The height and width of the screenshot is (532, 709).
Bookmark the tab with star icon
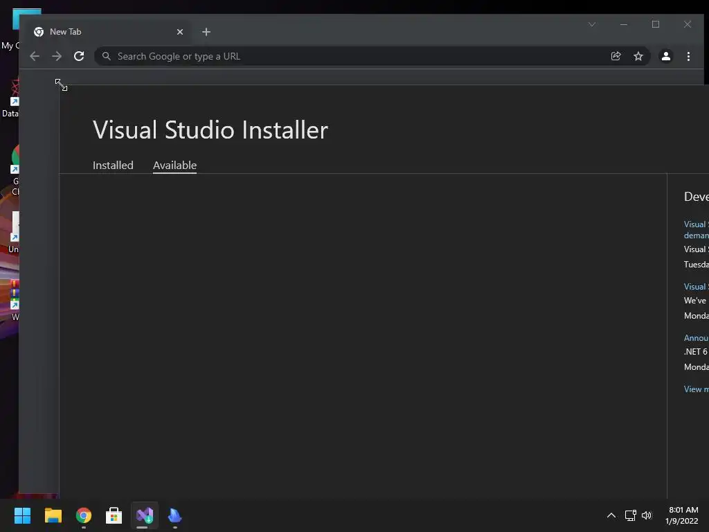click(x=638, y=56)
